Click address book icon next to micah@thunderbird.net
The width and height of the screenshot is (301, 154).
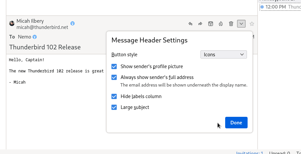click(x=73, y=23)
